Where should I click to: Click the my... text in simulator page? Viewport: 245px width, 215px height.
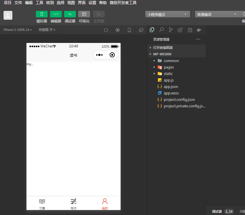(30, 64)
